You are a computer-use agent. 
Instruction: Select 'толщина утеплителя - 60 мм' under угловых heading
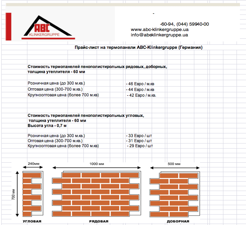click(x=57, y=121)
